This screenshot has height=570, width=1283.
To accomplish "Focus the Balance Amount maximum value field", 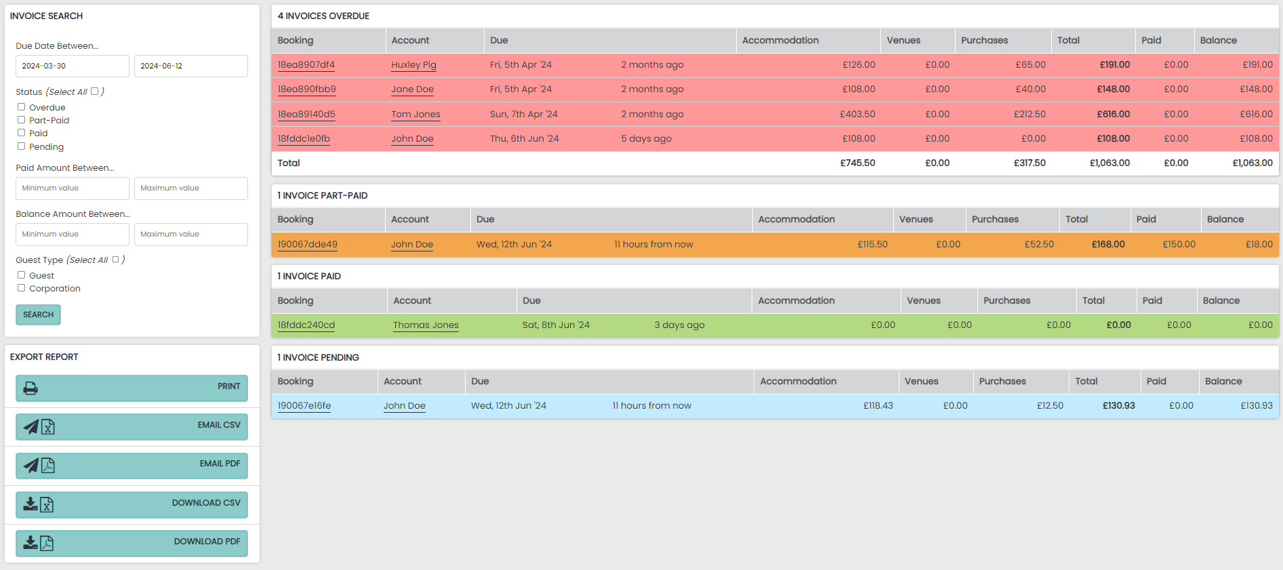I will pyautogui.click(x=190, y=235).
